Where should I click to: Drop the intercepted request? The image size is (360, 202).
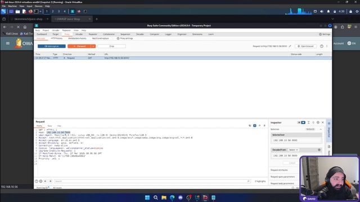(x=111, y=46)
